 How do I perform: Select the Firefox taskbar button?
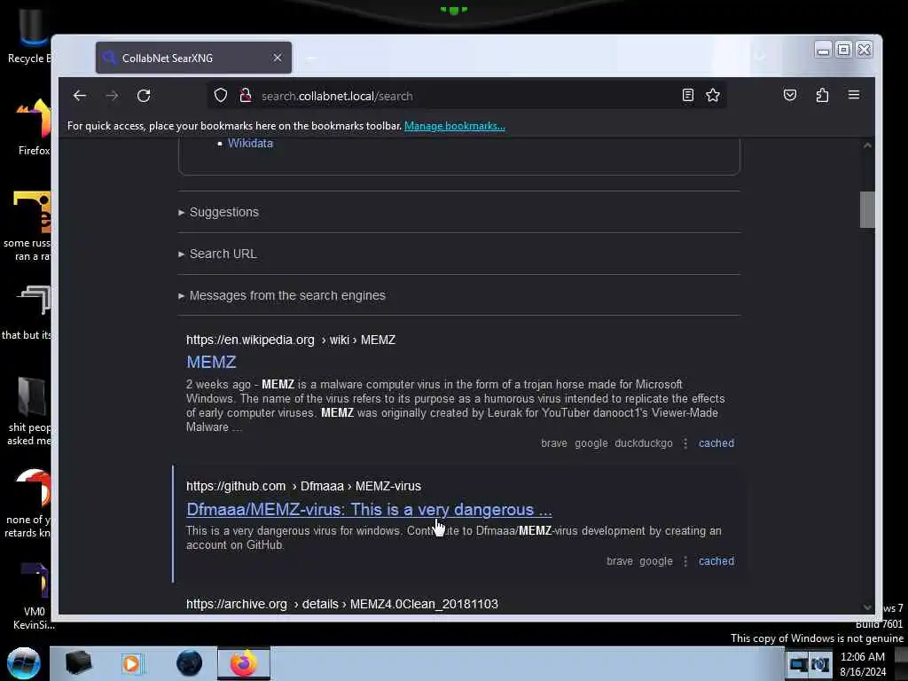(x=244, y=663)
